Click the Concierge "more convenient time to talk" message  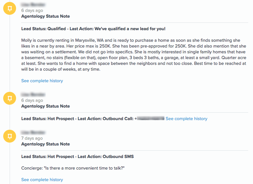[x=73, y=168]
